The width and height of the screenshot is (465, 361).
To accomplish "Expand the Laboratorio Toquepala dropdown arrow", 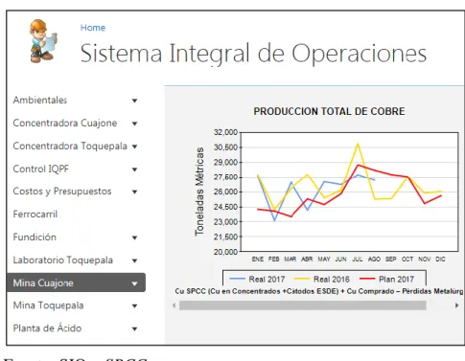I will click(x=134, y=260).
